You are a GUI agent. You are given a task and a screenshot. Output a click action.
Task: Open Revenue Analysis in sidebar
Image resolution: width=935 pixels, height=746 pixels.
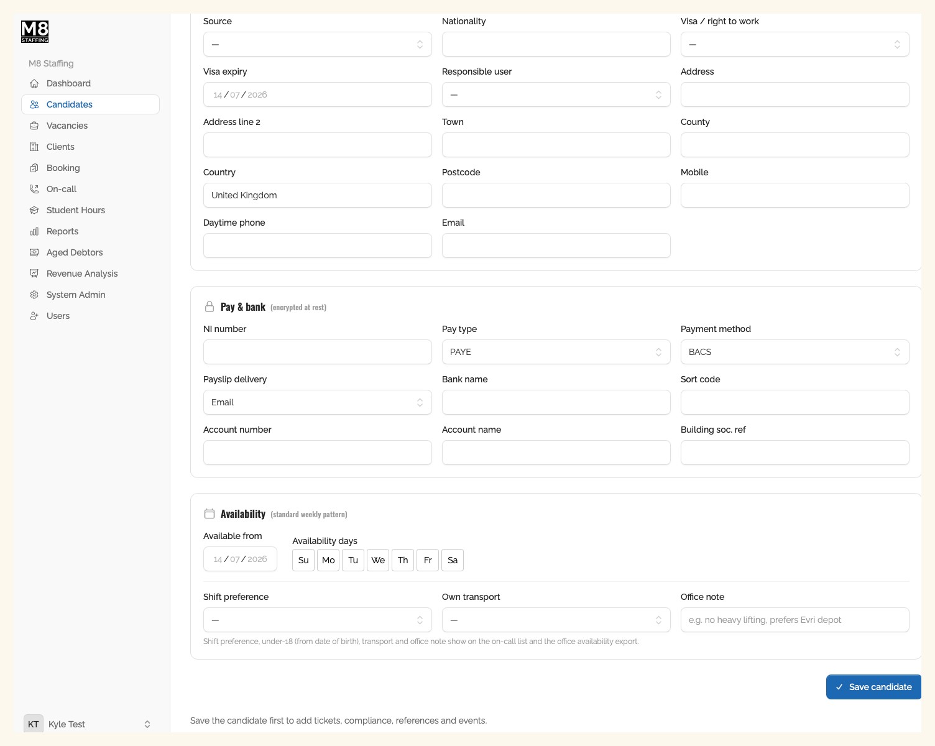90,274
